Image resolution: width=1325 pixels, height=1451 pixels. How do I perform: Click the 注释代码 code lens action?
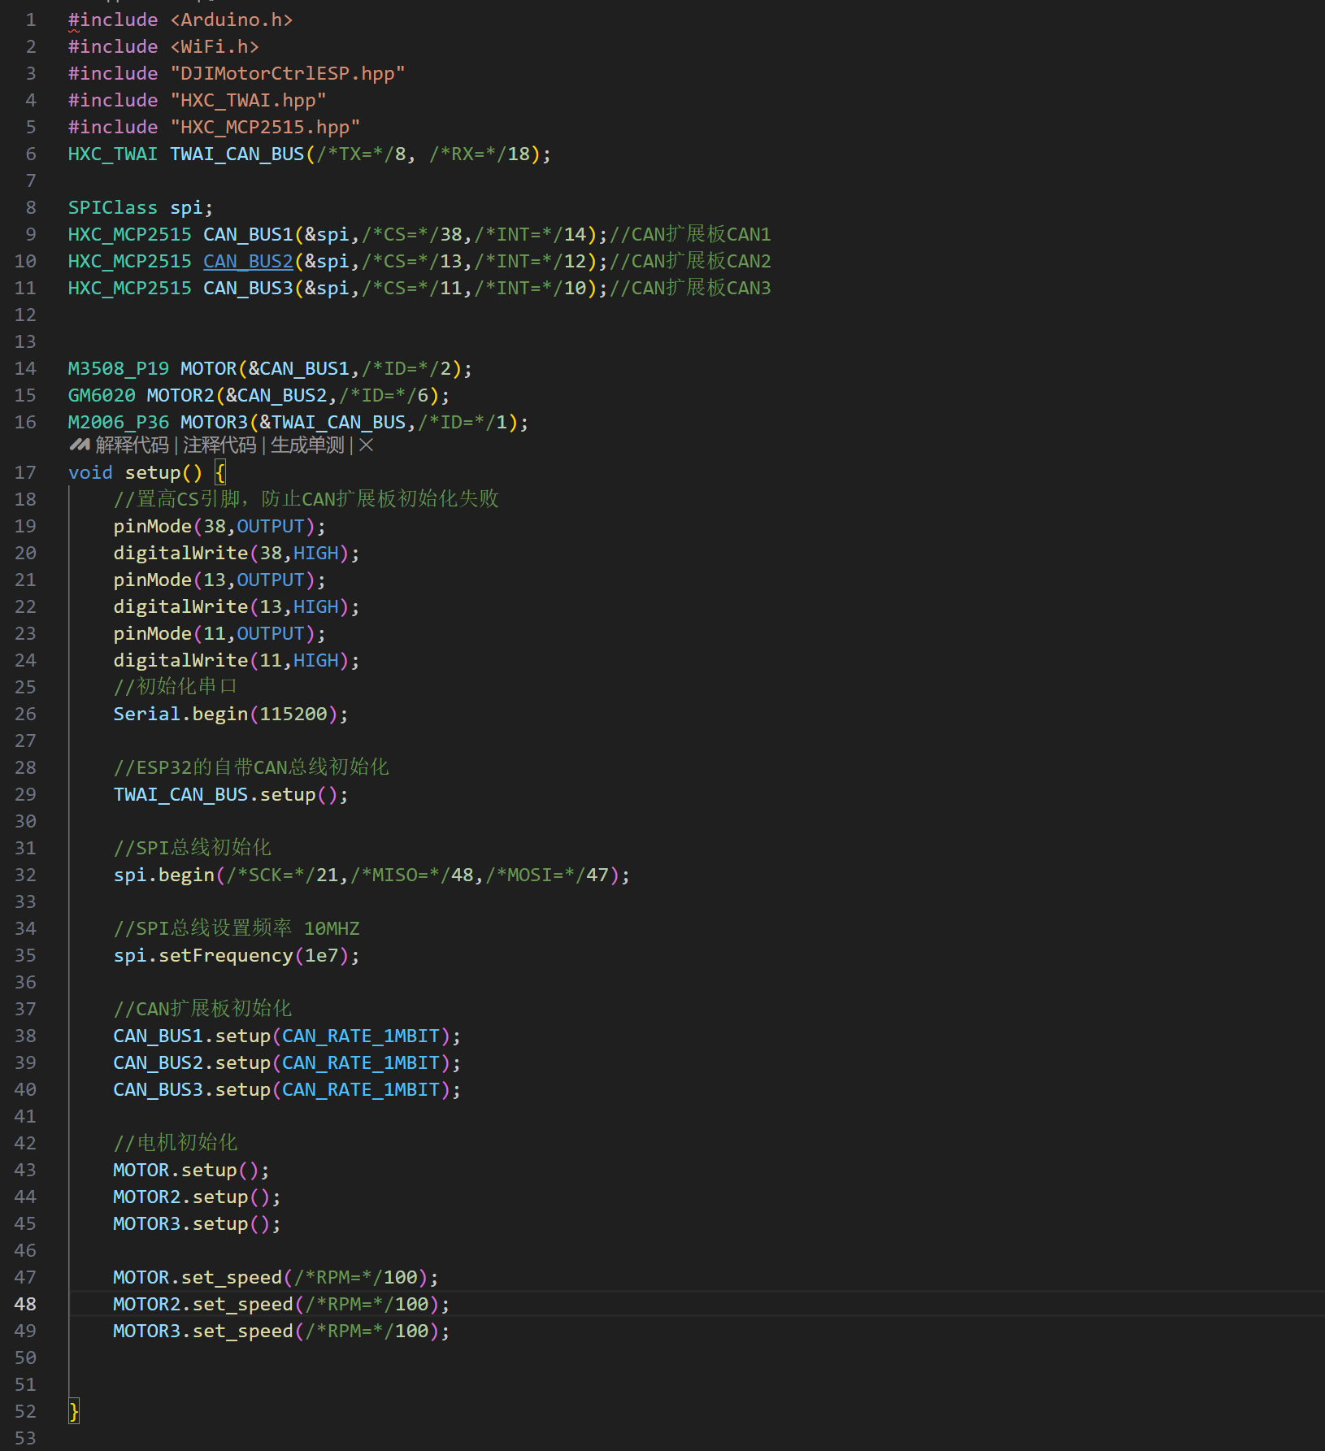click(x=219, y=445)
